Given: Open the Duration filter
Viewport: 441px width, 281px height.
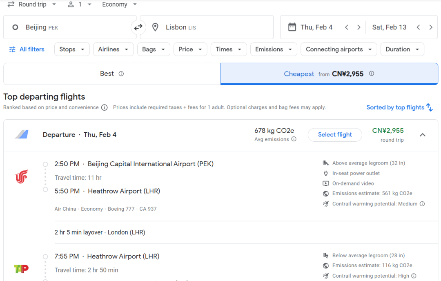Looking at the screenshot, I should [x=403, y=49].
